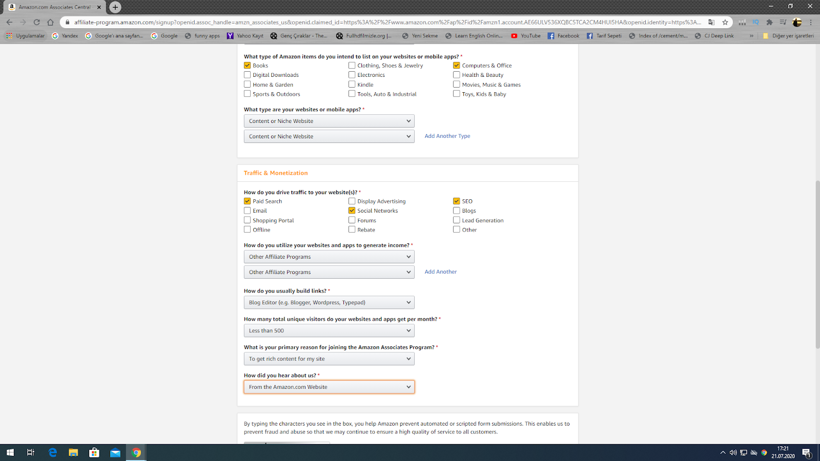Check Clothing, Shoes & Jewelry
820x461 pixels.
[352, 65]
